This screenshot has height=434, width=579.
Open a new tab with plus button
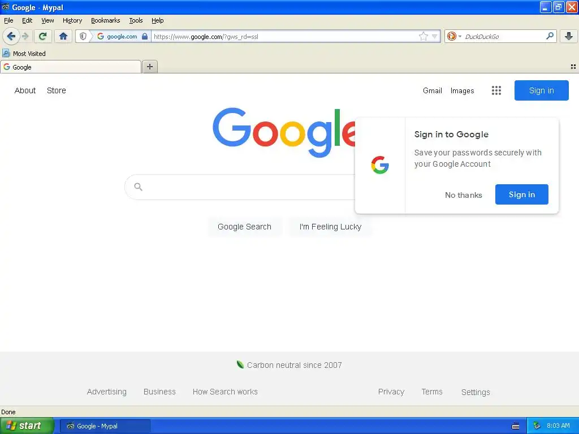[149, 67]
